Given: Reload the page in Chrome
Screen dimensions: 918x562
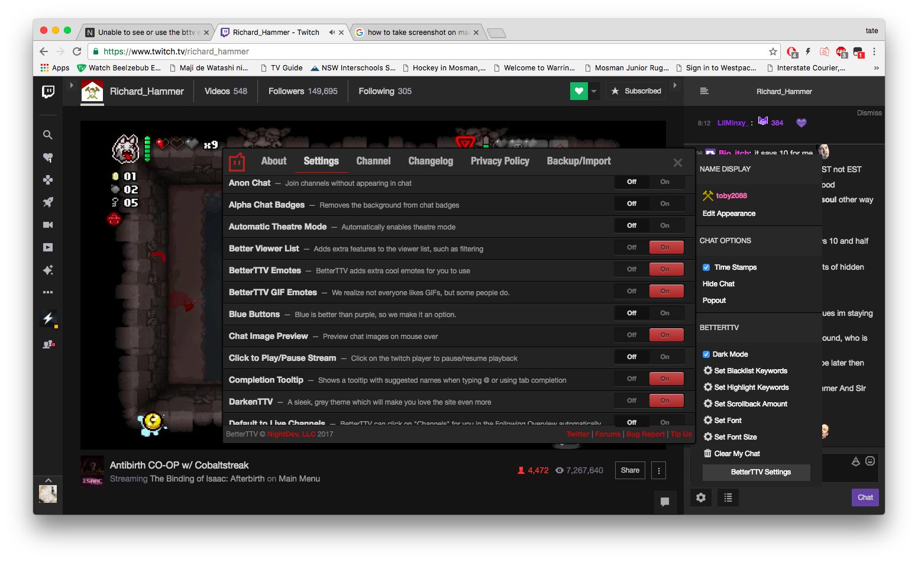Looking at the screenshot, I should 77,51.
